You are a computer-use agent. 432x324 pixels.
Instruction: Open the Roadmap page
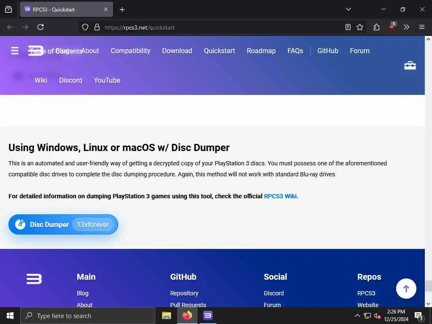coord(261,51)
